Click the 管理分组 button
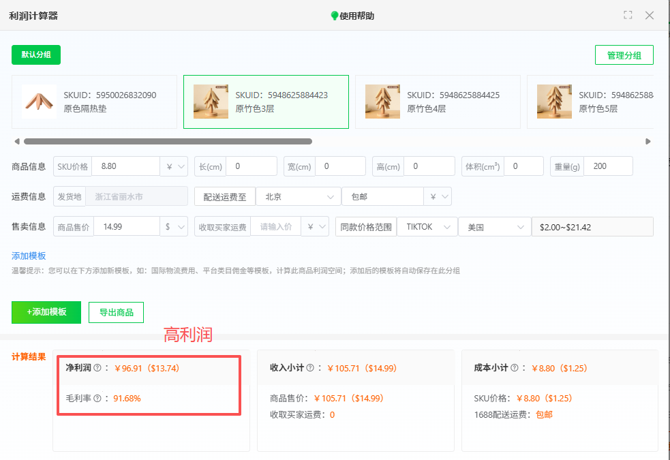The width and height of the screenshot is (670, 460). (624, 55)
